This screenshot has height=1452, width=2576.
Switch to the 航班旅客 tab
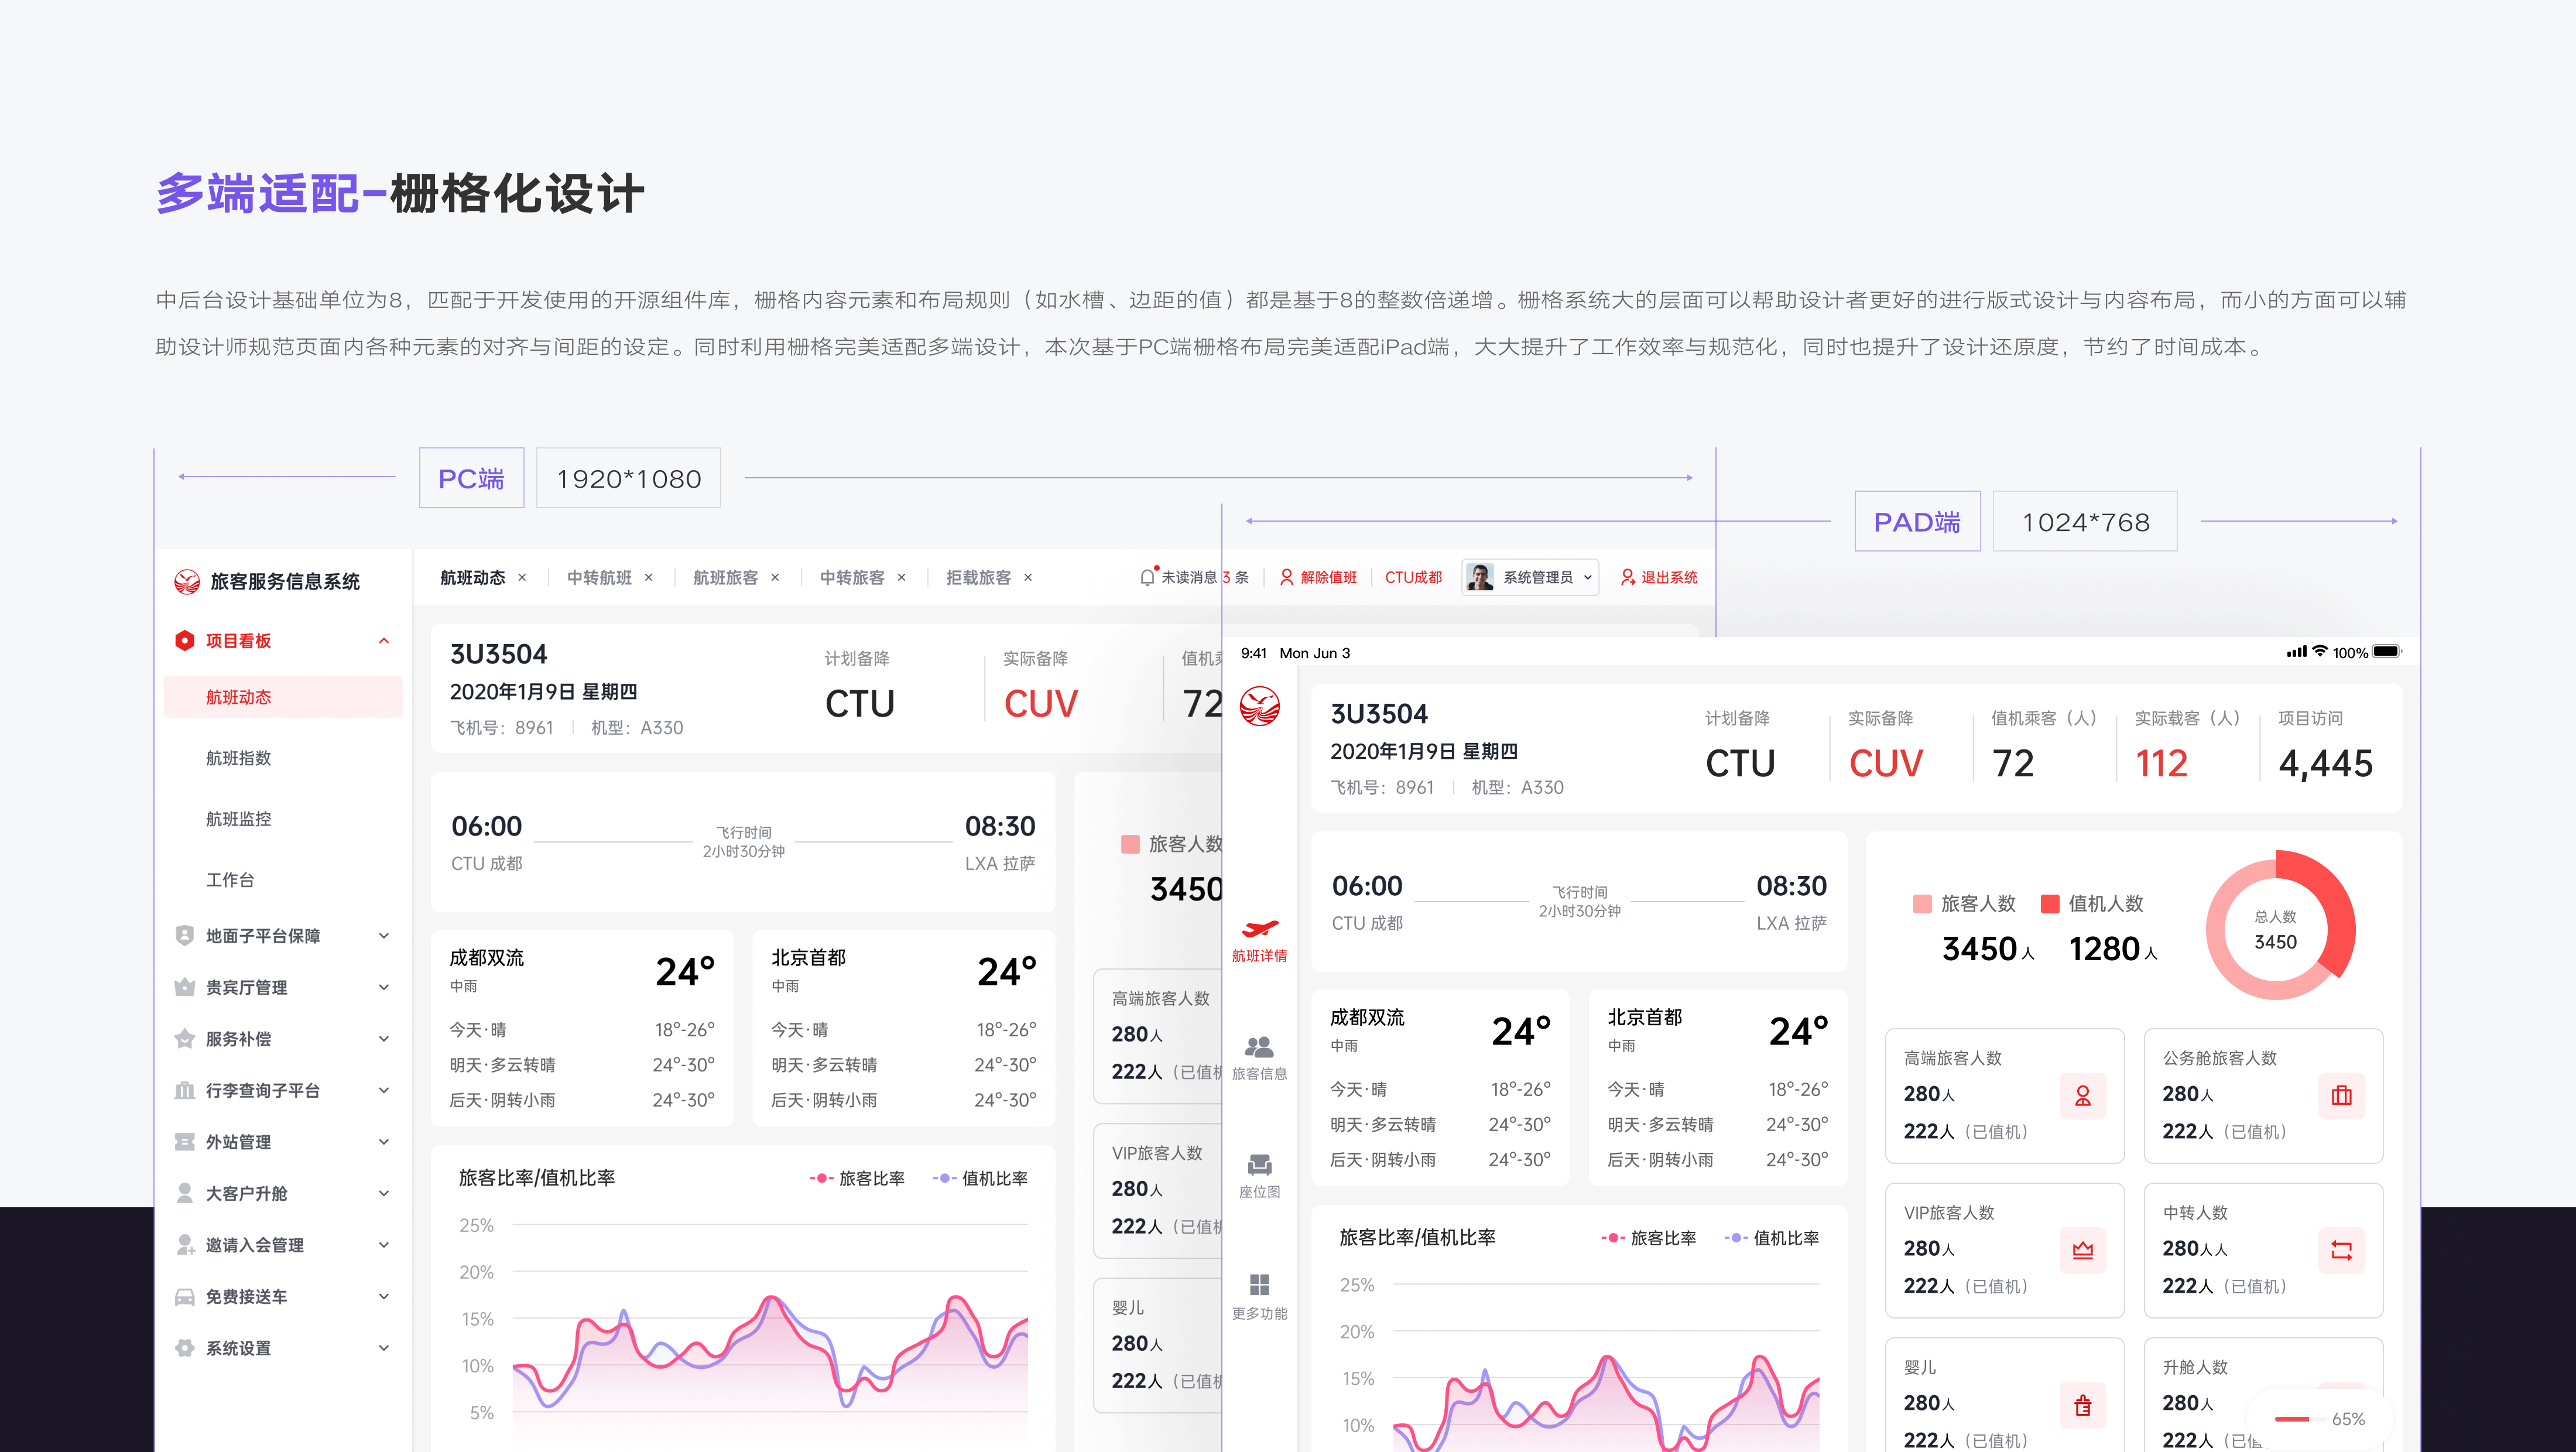pos(725,578)
